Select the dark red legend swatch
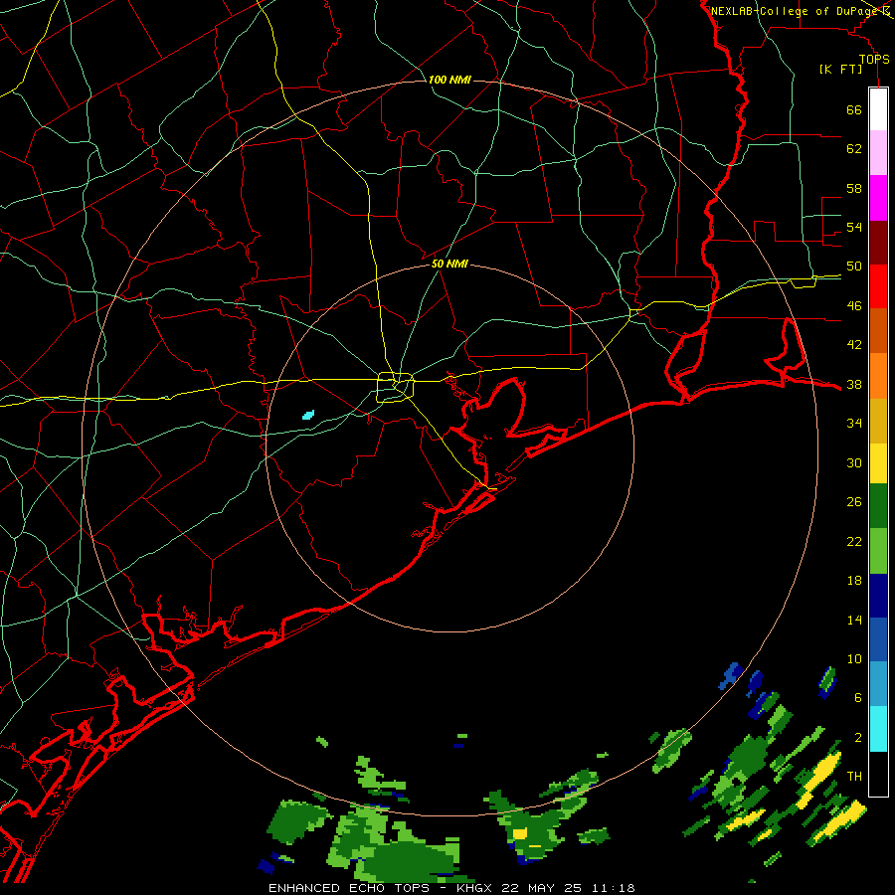The image size is (895, 895). (878, 243)
